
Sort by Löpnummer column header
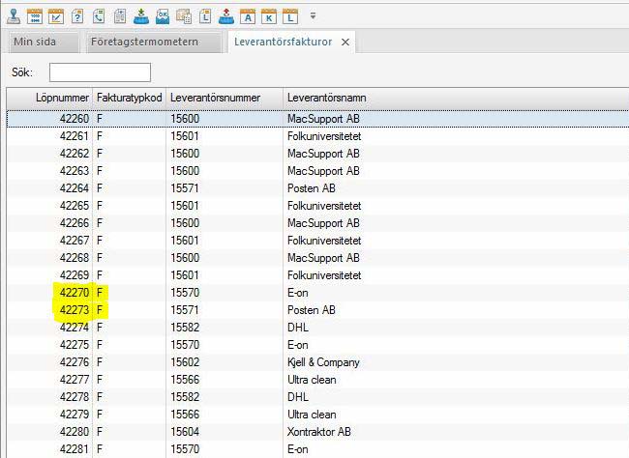click(49, 98)
